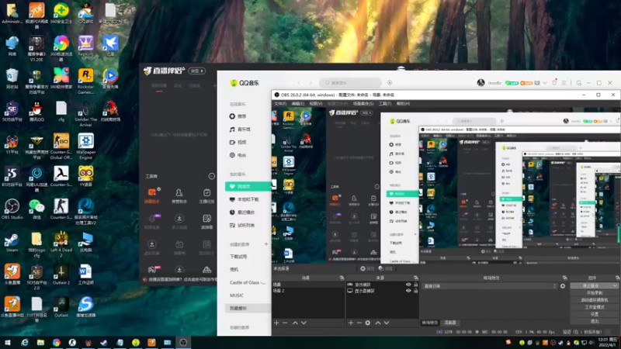Toggle visibility eye of 游戏捕获 source
Viewport: 621px width, 349px height.
coord(408,285)
